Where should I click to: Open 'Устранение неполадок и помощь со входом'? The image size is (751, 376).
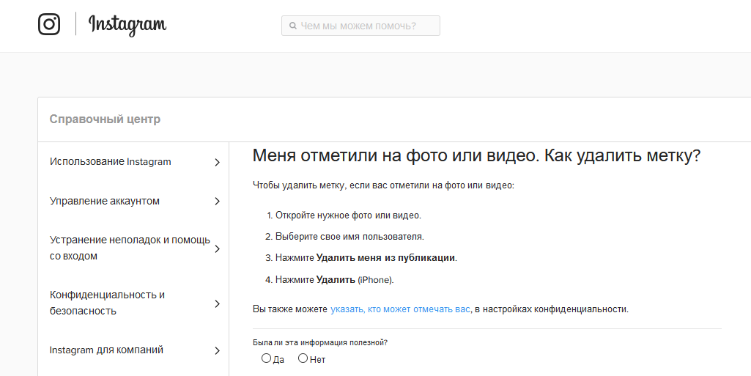coord(130,248)
